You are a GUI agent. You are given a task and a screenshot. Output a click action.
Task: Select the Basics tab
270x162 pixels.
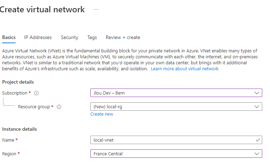point(9,37)
